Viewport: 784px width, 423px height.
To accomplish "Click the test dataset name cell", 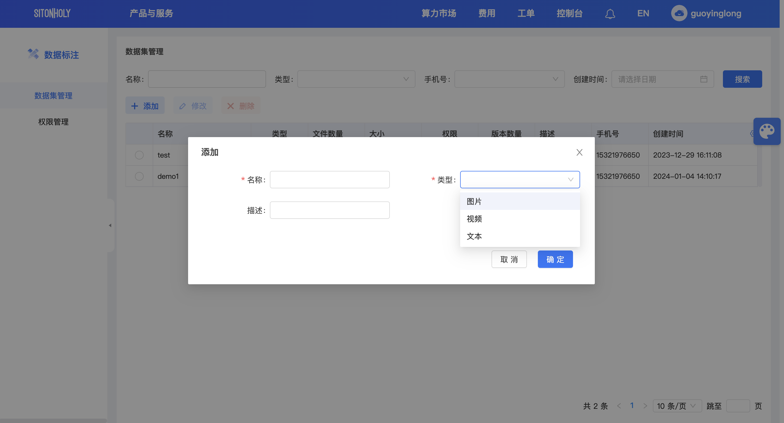I will 164,155.
